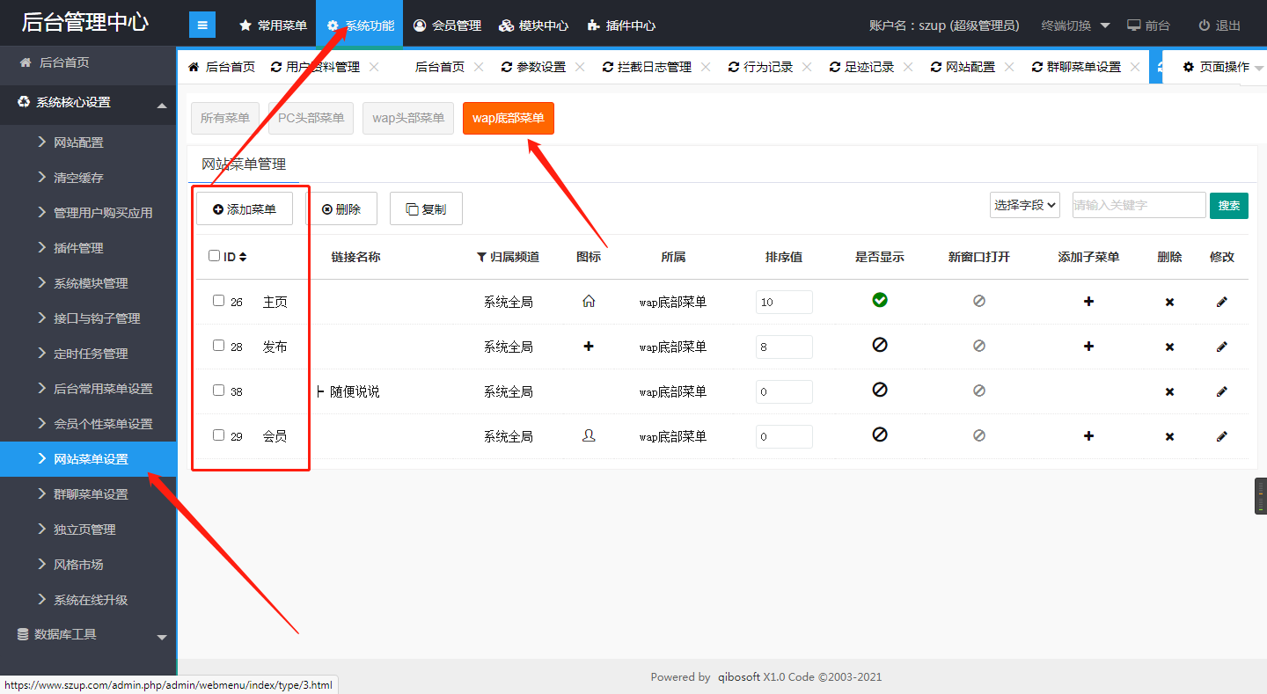This screenshot has height=694, width=1267.
Task: Click the 归属频道 filter funnel icon
Action: pos(481,257)
